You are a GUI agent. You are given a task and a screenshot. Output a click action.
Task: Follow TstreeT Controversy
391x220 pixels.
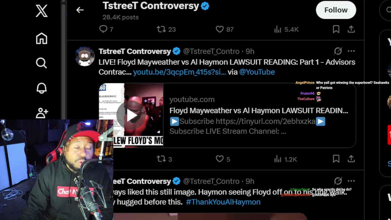336,10
